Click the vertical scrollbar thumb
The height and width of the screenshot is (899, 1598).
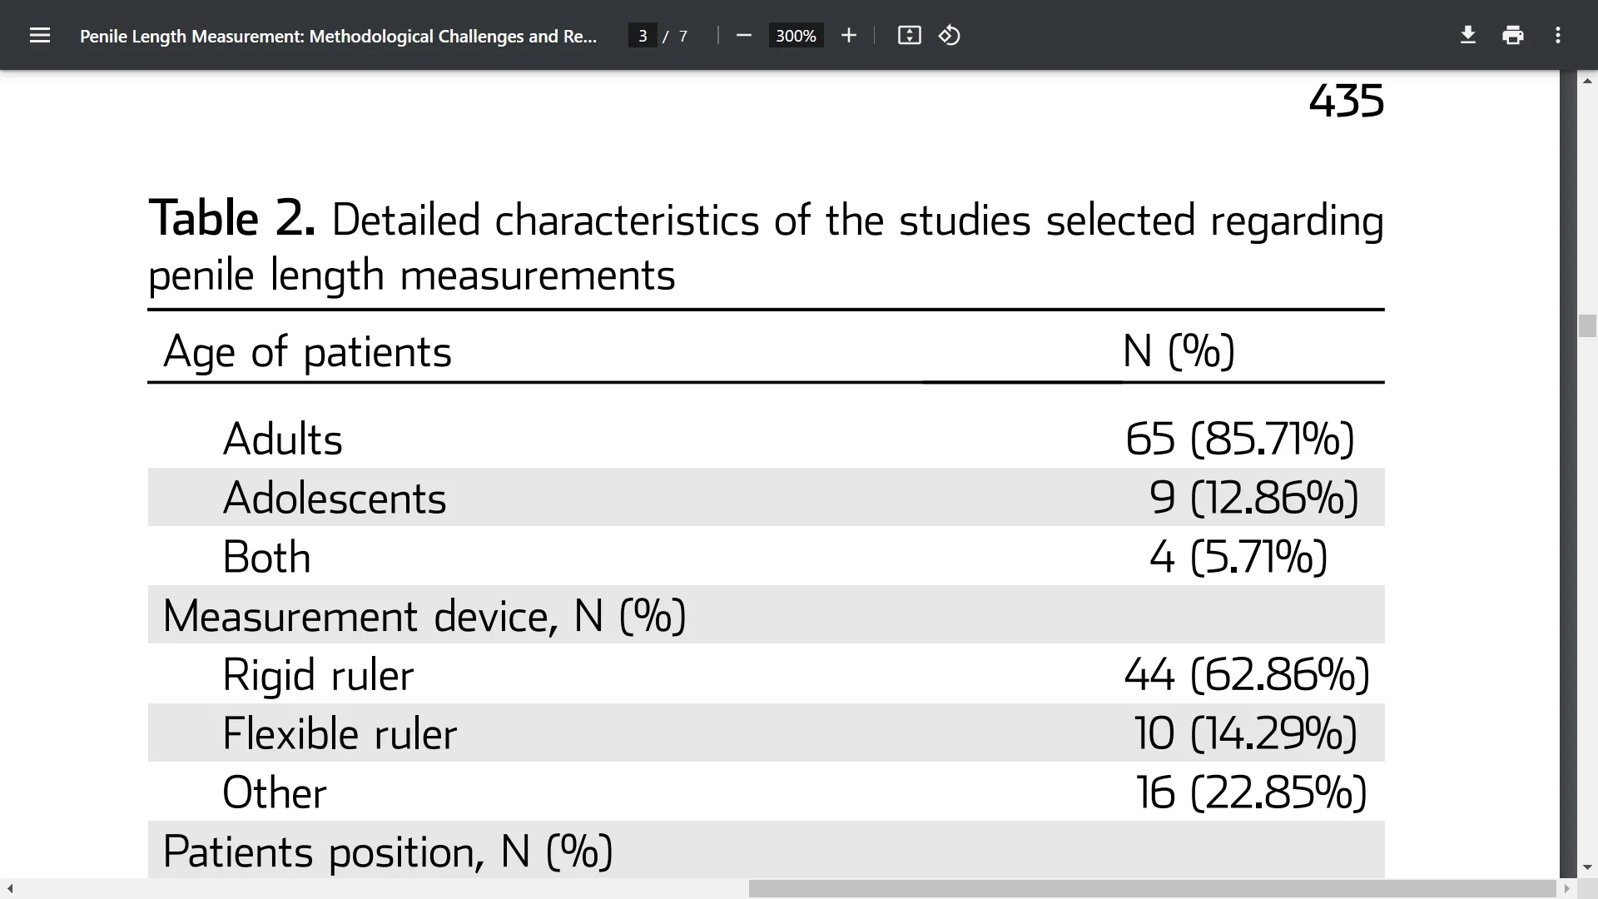point(1587,325)
